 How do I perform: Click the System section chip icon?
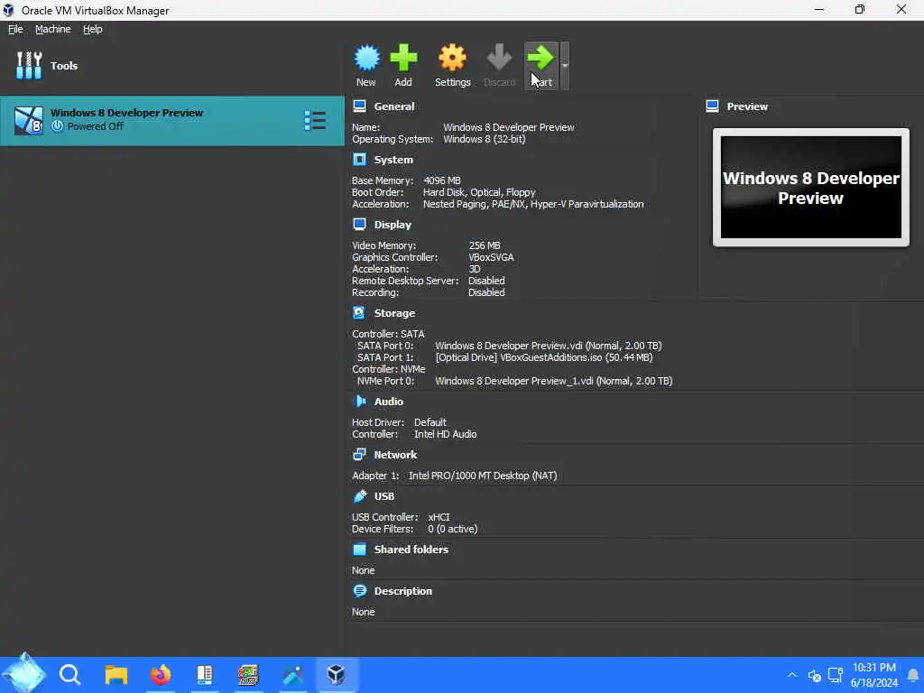point(359,159)
